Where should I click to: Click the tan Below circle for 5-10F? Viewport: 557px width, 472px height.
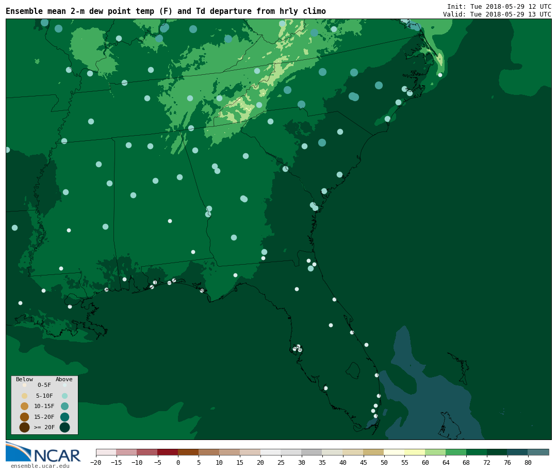[x=25, y=396]
